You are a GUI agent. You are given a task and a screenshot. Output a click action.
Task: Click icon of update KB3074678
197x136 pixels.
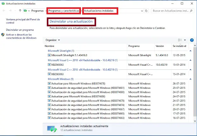pos(49,83)
